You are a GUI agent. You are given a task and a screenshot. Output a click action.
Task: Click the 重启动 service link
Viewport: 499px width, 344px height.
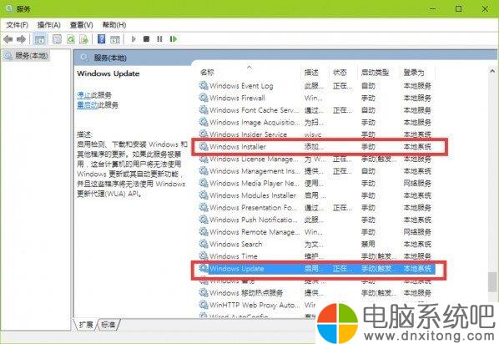(x=87, y=105)
